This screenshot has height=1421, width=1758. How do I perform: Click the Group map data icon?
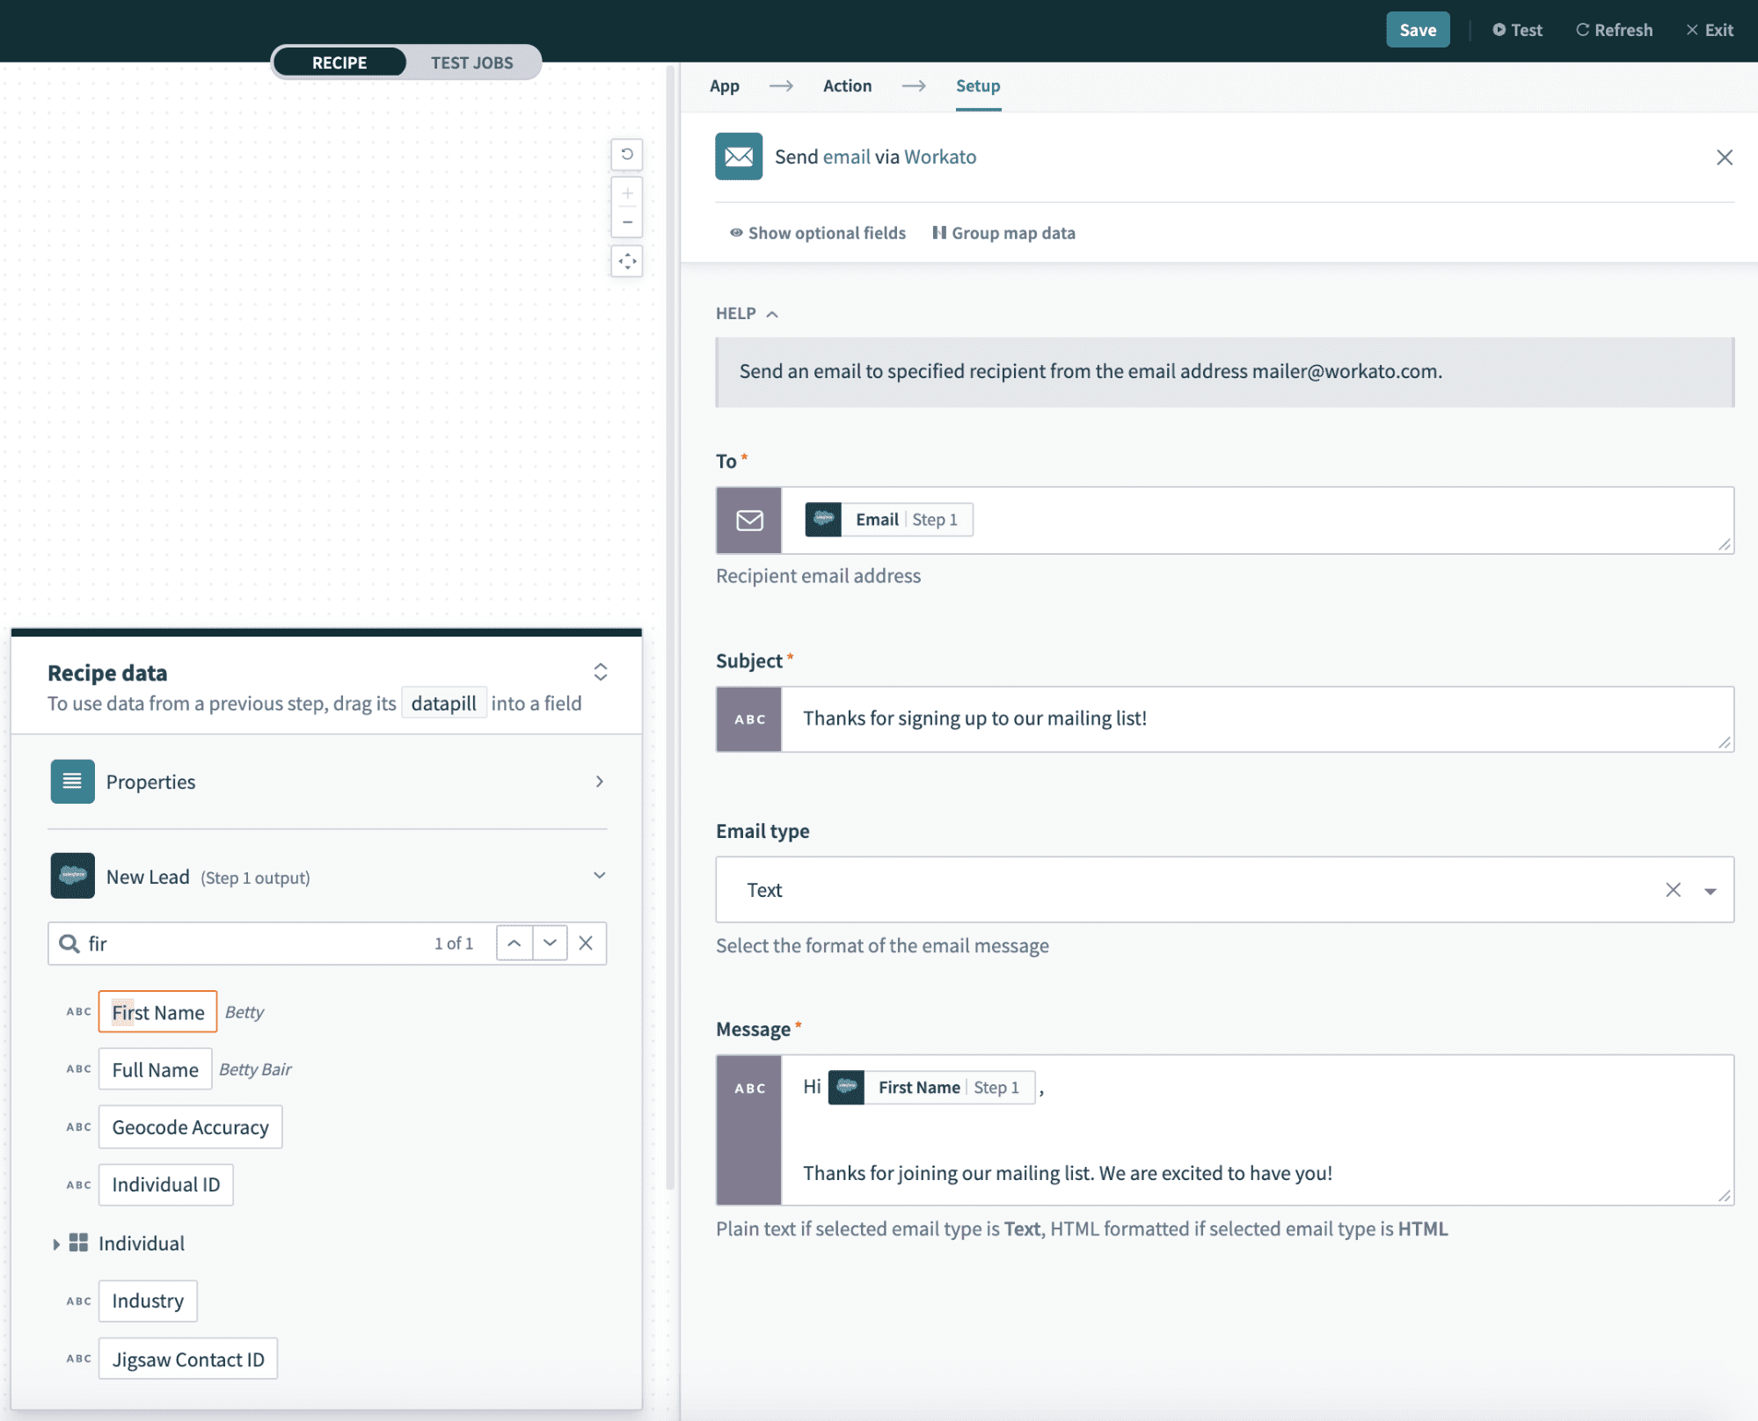click(x=938, y=232)
